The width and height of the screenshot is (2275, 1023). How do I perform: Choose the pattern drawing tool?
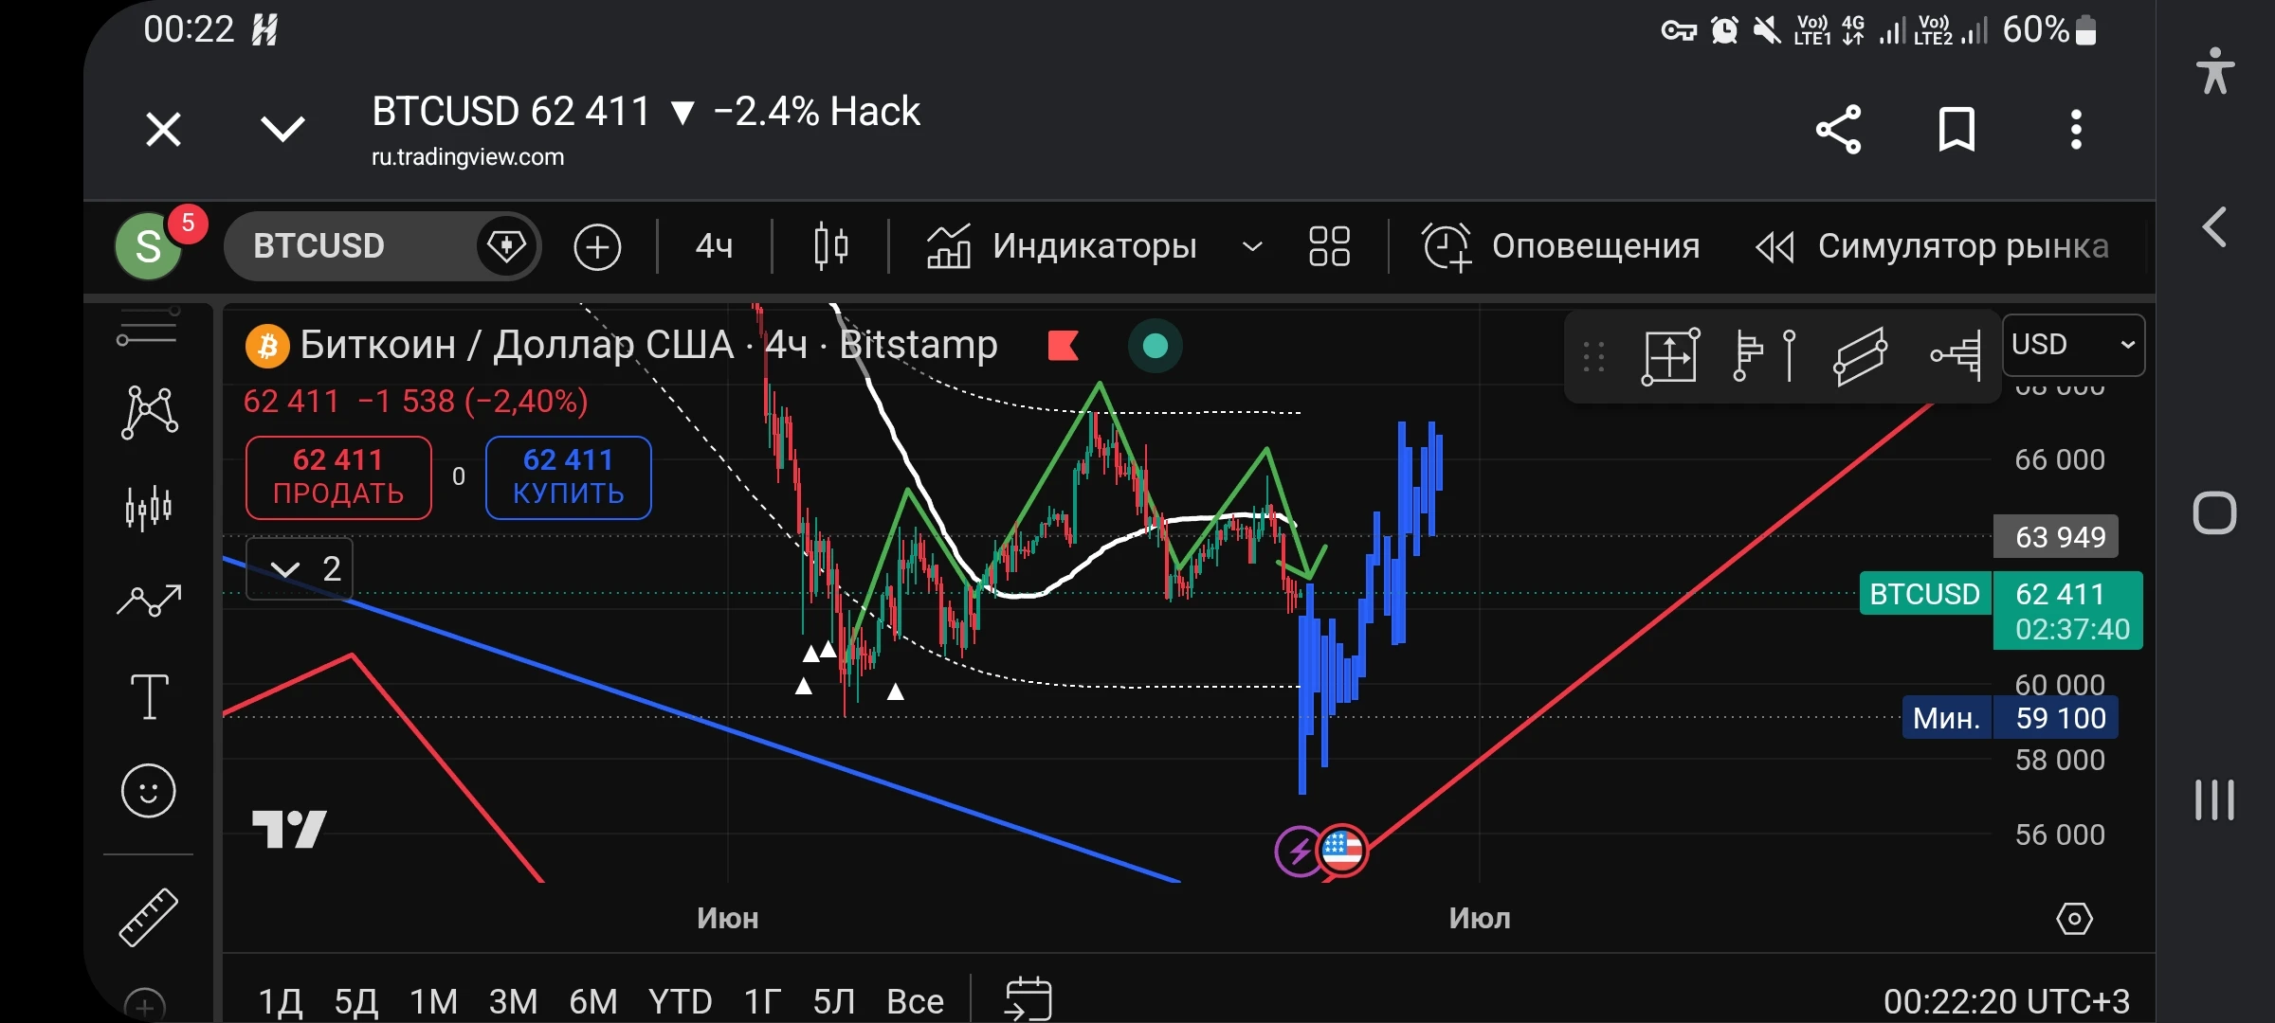[149, 412]
